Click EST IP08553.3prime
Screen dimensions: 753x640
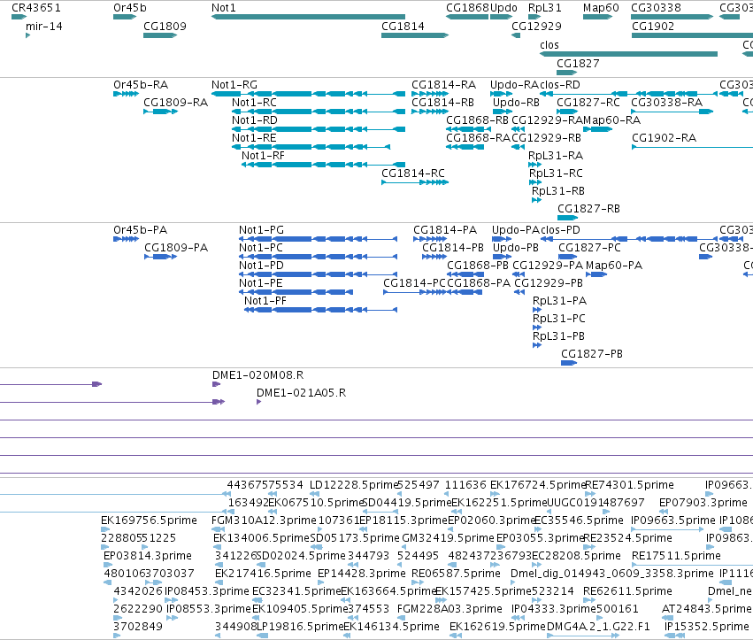click(172, 618)
